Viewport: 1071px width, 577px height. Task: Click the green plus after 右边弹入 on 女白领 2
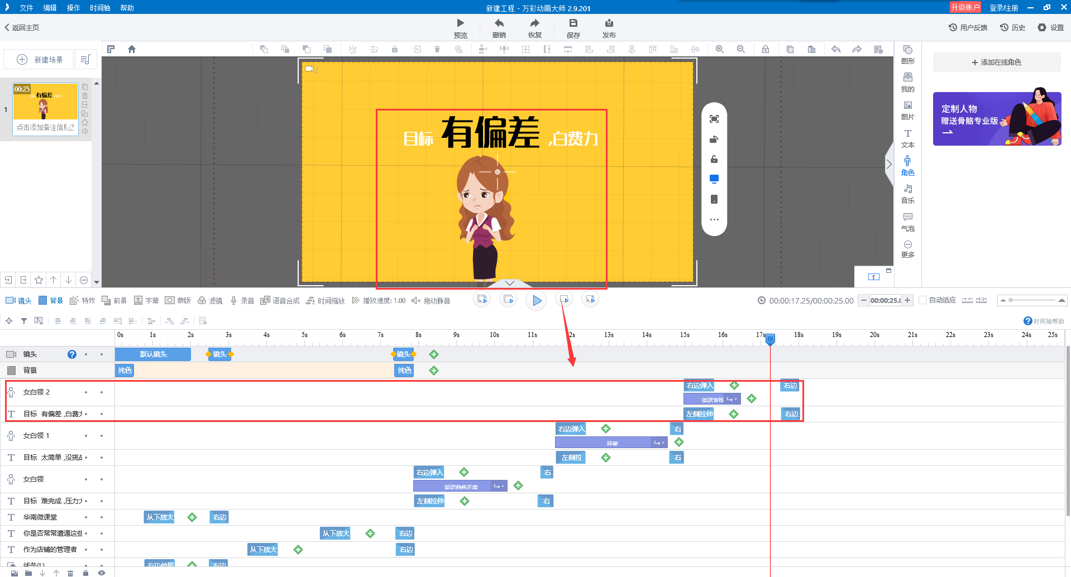click(734, 386)
